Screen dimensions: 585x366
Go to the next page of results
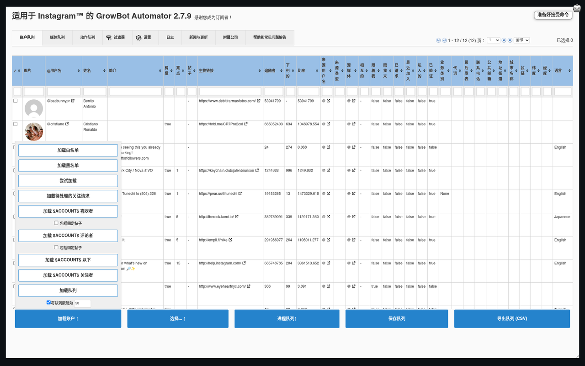(504, 40)
